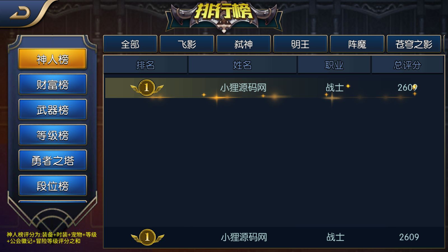Click the rank 1 medal in bottom bar
The width and height of the screenshot is (448, 252).
[x=147, y=237]
